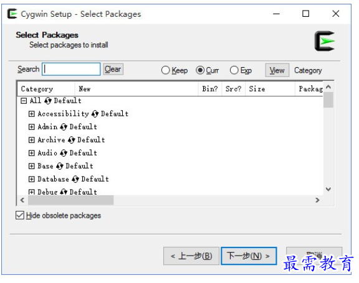
Task: Click the horizontal scrollbar left arrow
Action: 22,200
